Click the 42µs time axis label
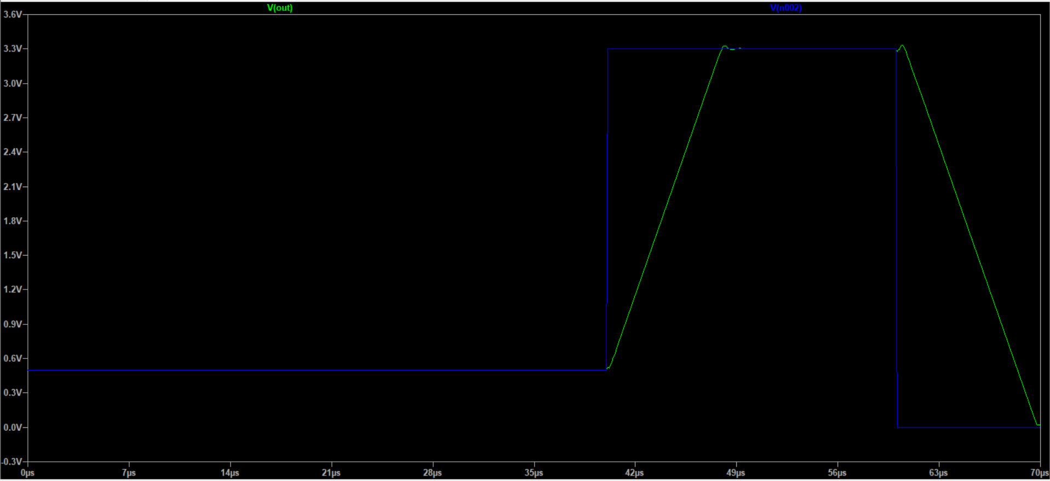 (x=635, y=473)
